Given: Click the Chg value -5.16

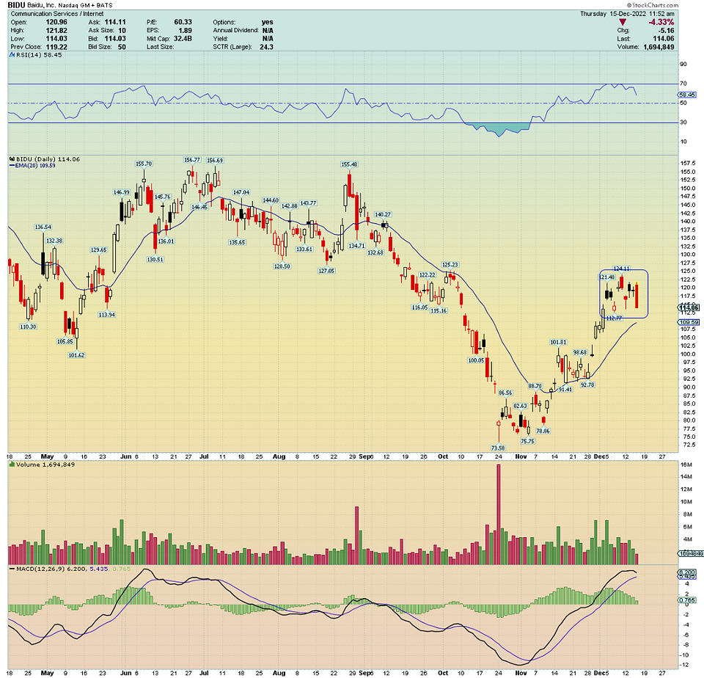Looking at the screenshot, I should click(667, 31).
